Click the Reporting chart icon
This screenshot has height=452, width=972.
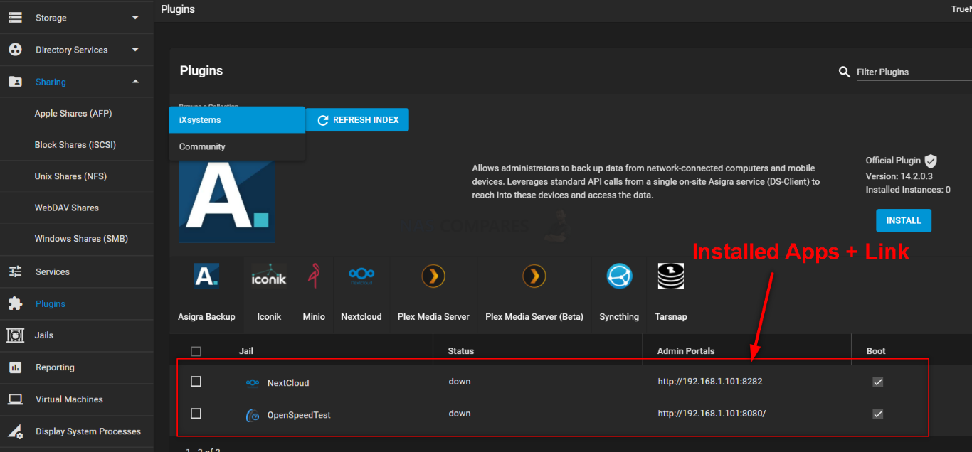click(15, 367)
